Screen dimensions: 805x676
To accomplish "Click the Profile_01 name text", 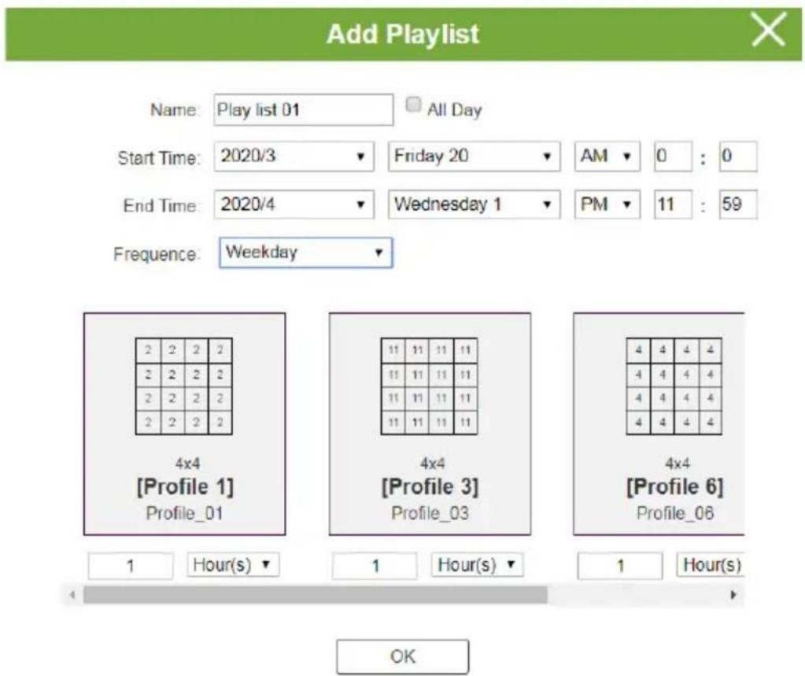I will pos(184,513).
